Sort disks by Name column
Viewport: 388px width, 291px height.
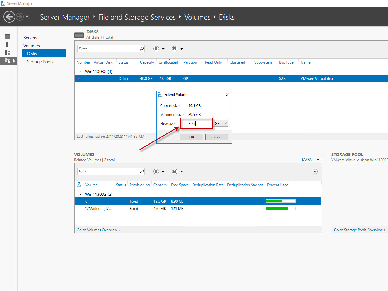point(306,62)
